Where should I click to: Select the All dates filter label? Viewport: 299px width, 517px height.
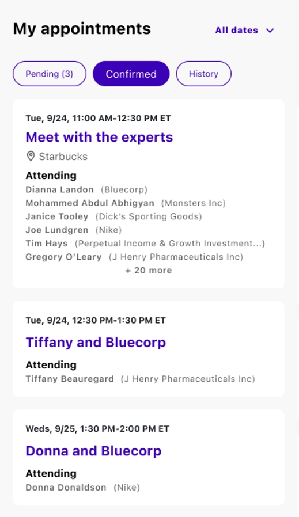pyautogui.click(x=237, y=31)
